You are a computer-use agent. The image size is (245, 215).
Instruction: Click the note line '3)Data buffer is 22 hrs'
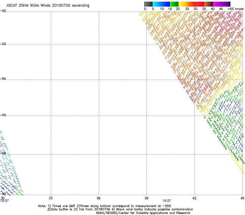(x=120, y=209)
